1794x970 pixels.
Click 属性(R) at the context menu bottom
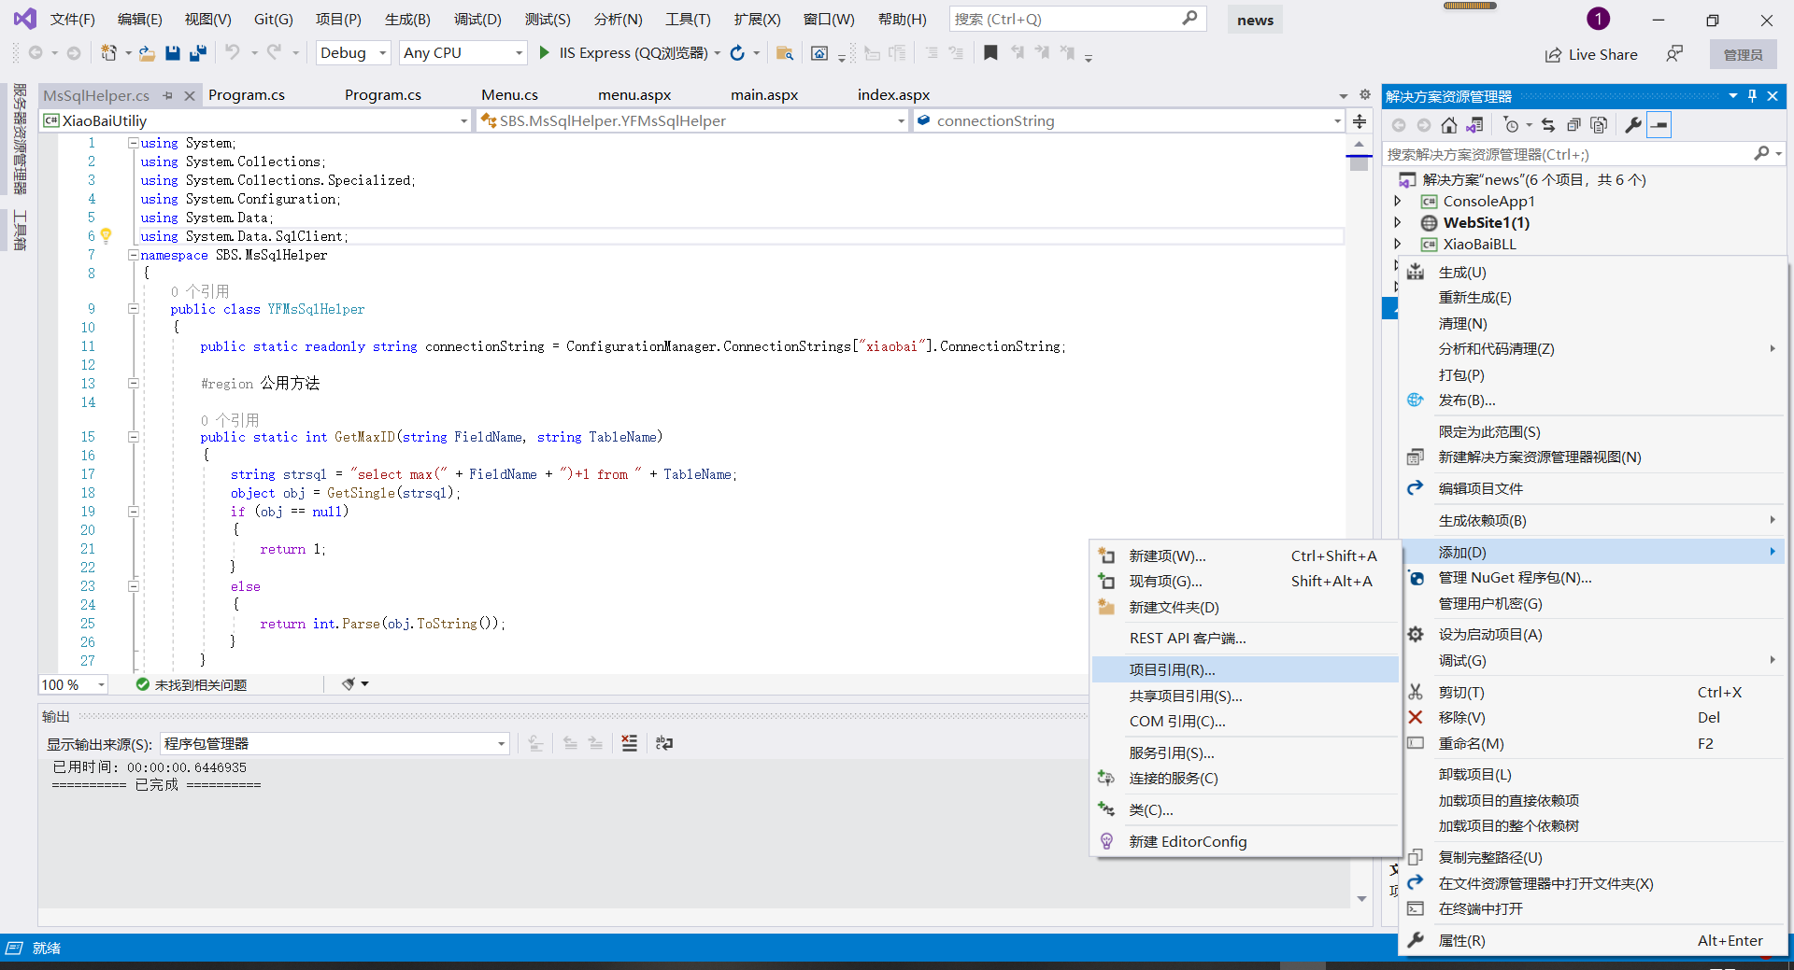(x=1592, y=940)
